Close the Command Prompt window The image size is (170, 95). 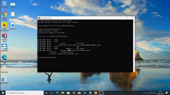[132, 18]
